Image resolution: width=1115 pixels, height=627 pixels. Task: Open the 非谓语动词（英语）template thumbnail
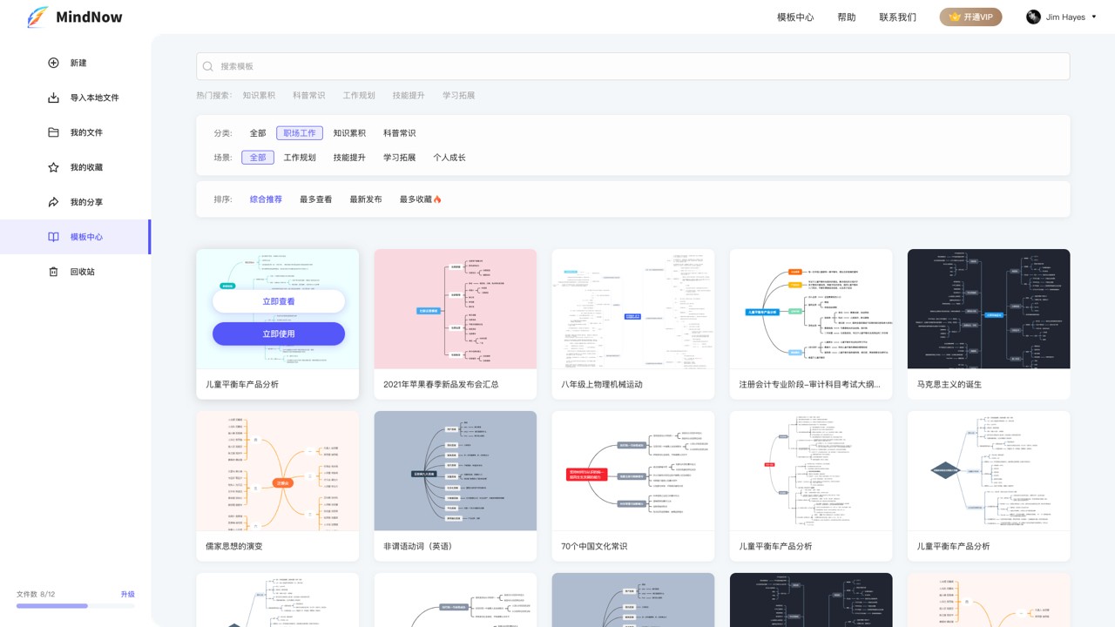[456, 471]
